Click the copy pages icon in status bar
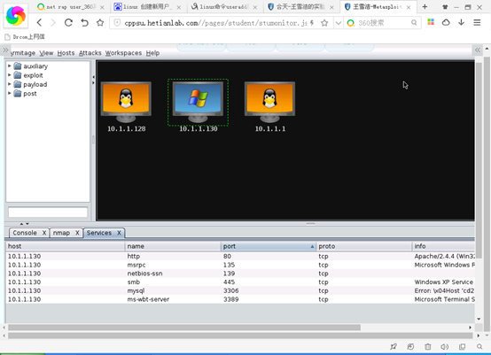Screen dimensions: 491x355 462,346
